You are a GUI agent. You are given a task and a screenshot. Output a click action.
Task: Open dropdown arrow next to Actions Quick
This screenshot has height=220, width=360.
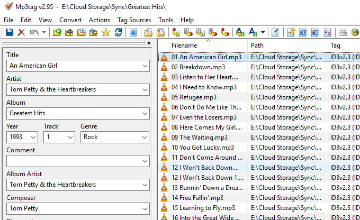point(263,32)
